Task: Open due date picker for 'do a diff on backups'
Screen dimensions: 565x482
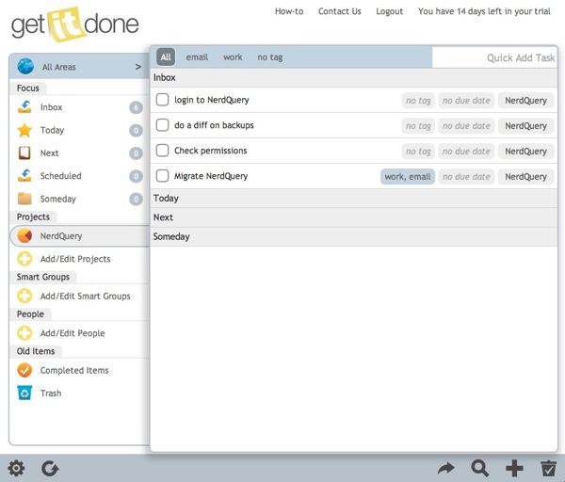Action: 466,126
